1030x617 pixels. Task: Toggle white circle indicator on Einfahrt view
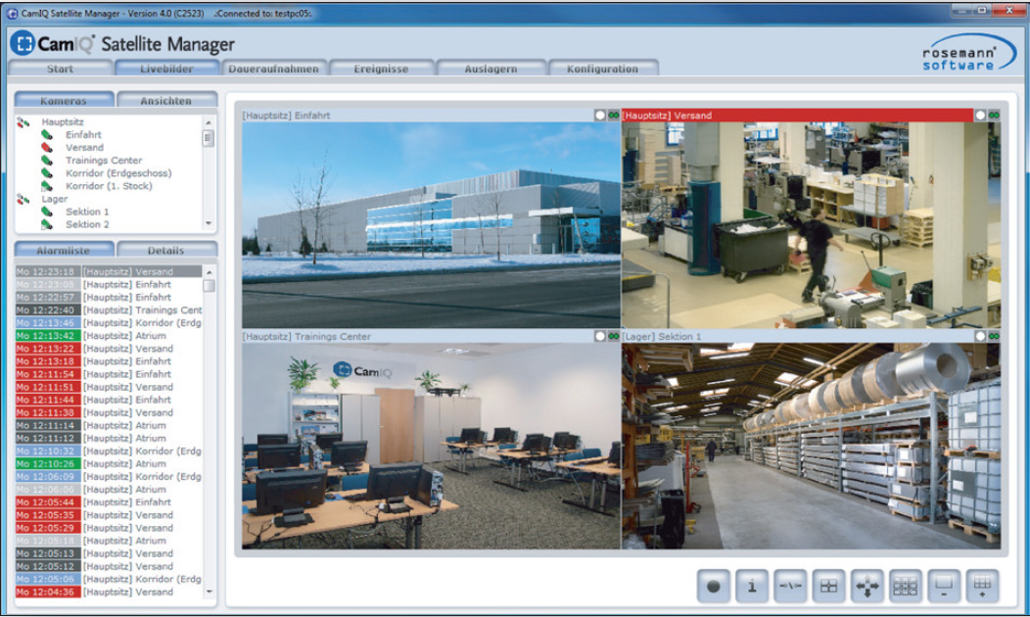(600, 116)
